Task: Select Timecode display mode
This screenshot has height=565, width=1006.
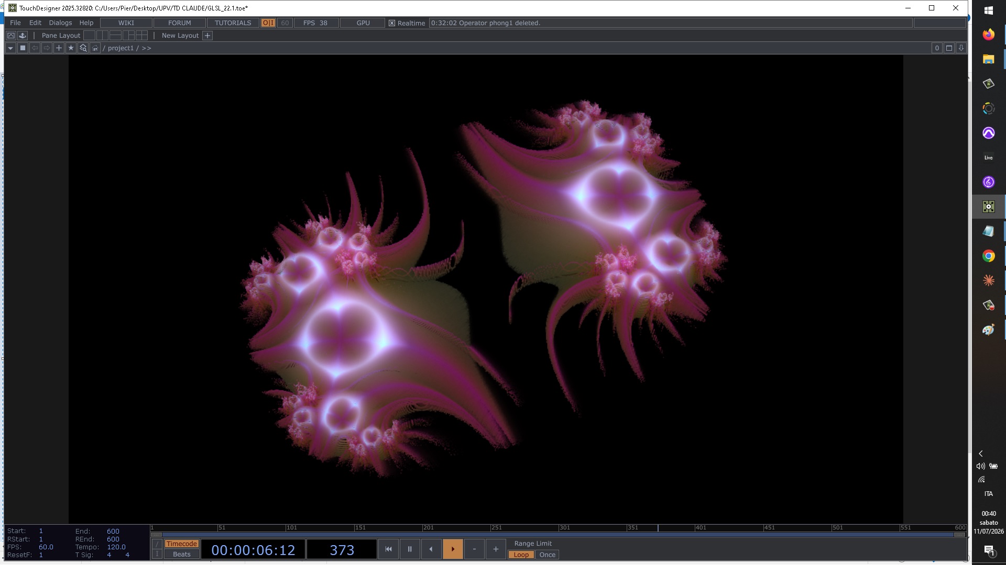Action: (x=181, y=544)
